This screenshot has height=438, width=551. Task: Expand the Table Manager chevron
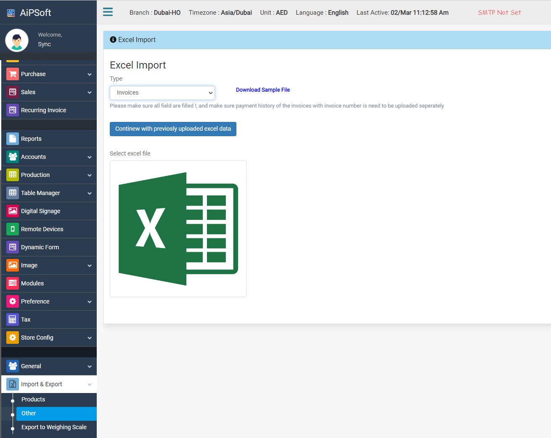pyautogui.click(x=90, y=193)
